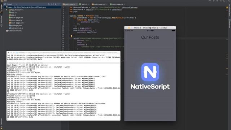Close the main-page.xml editor tab
This screenshot has width=231, height=130.
107,4
